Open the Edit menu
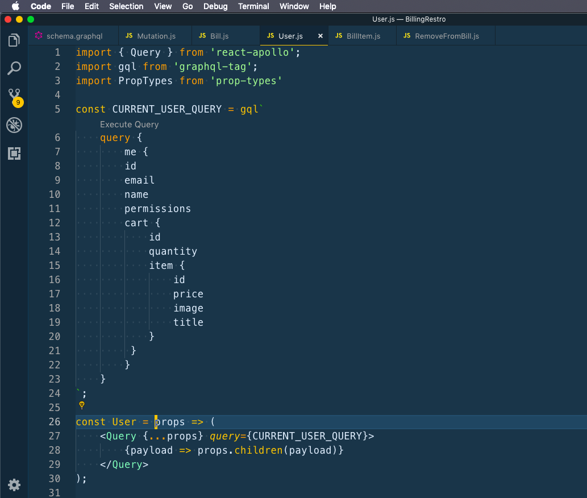587x498 pixels. tap(91, 6)
